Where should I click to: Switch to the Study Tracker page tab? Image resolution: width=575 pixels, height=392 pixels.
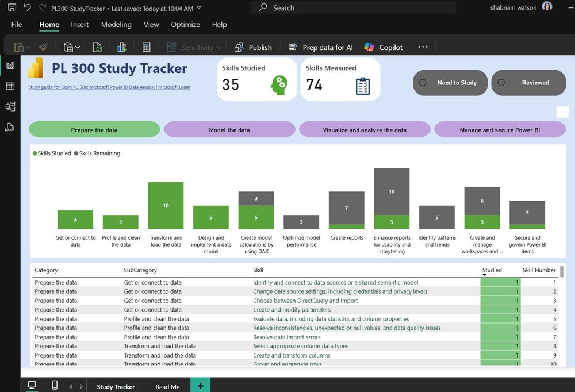tap(116, 386)
